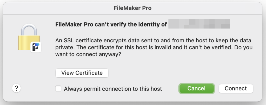This screenshot has width=266, height=105.
Task: Click the FileMaker logo badge on the padlock
Action: point(36,47)
